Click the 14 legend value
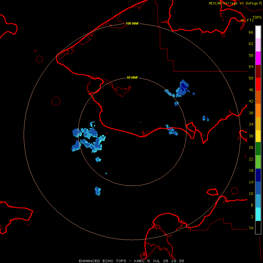The height and width of the screenshot is (263, 263). 251,182
